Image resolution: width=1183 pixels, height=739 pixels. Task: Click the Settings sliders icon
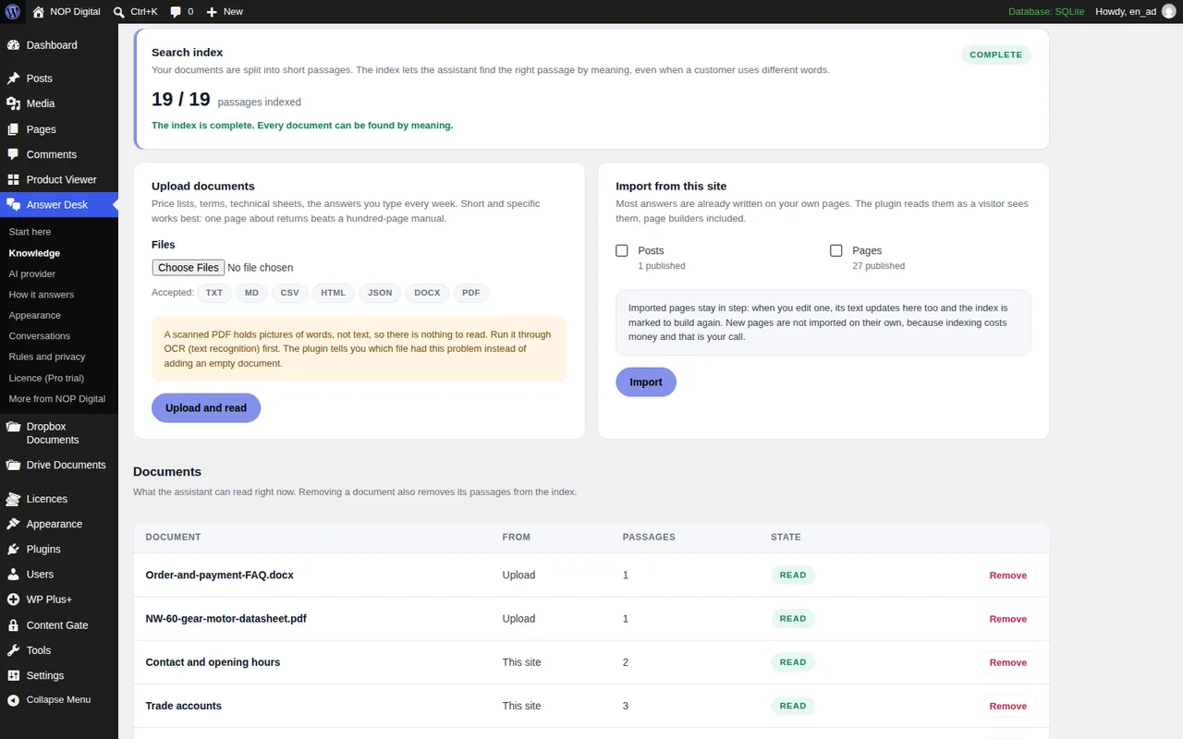(13, 675)
